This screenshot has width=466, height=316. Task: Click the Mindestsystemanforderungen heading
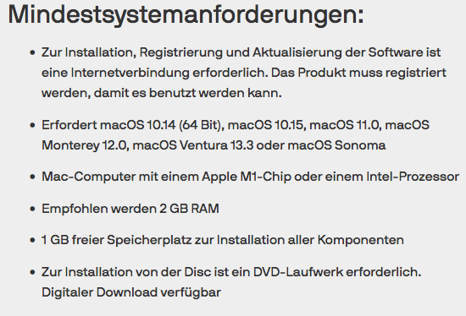(x=186, y=15)
